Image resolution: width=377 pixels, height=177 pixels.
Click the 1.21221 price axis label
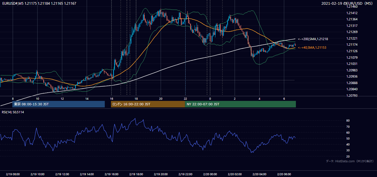pyautogui.click(x=352, y=38)
